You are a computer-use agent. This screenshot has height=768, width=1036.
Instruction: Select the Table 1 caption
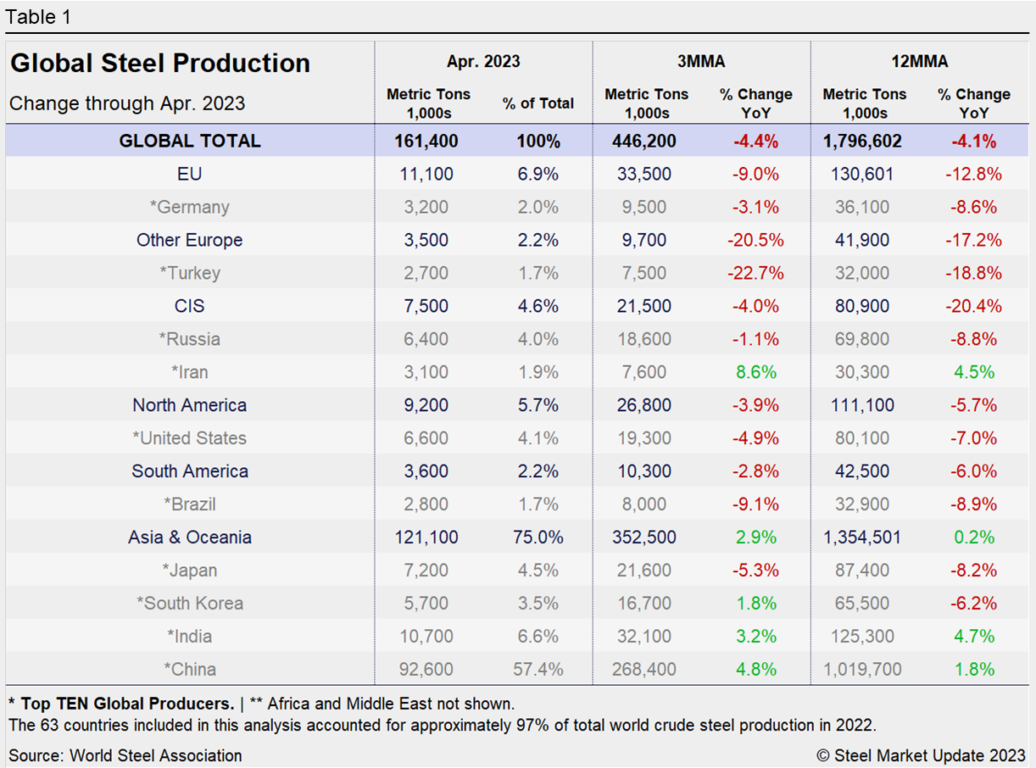click(x=39, y=17)
